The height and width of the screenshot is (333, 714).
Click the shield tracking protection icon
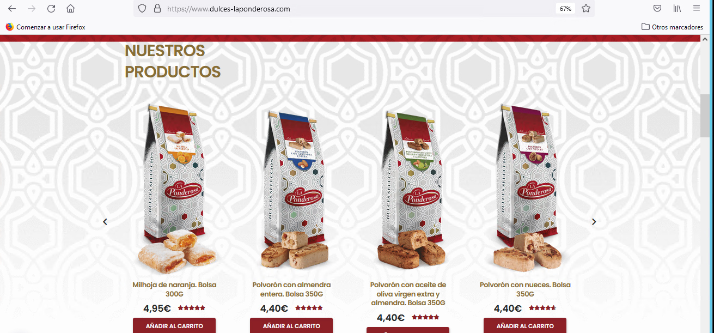[142, 9]
